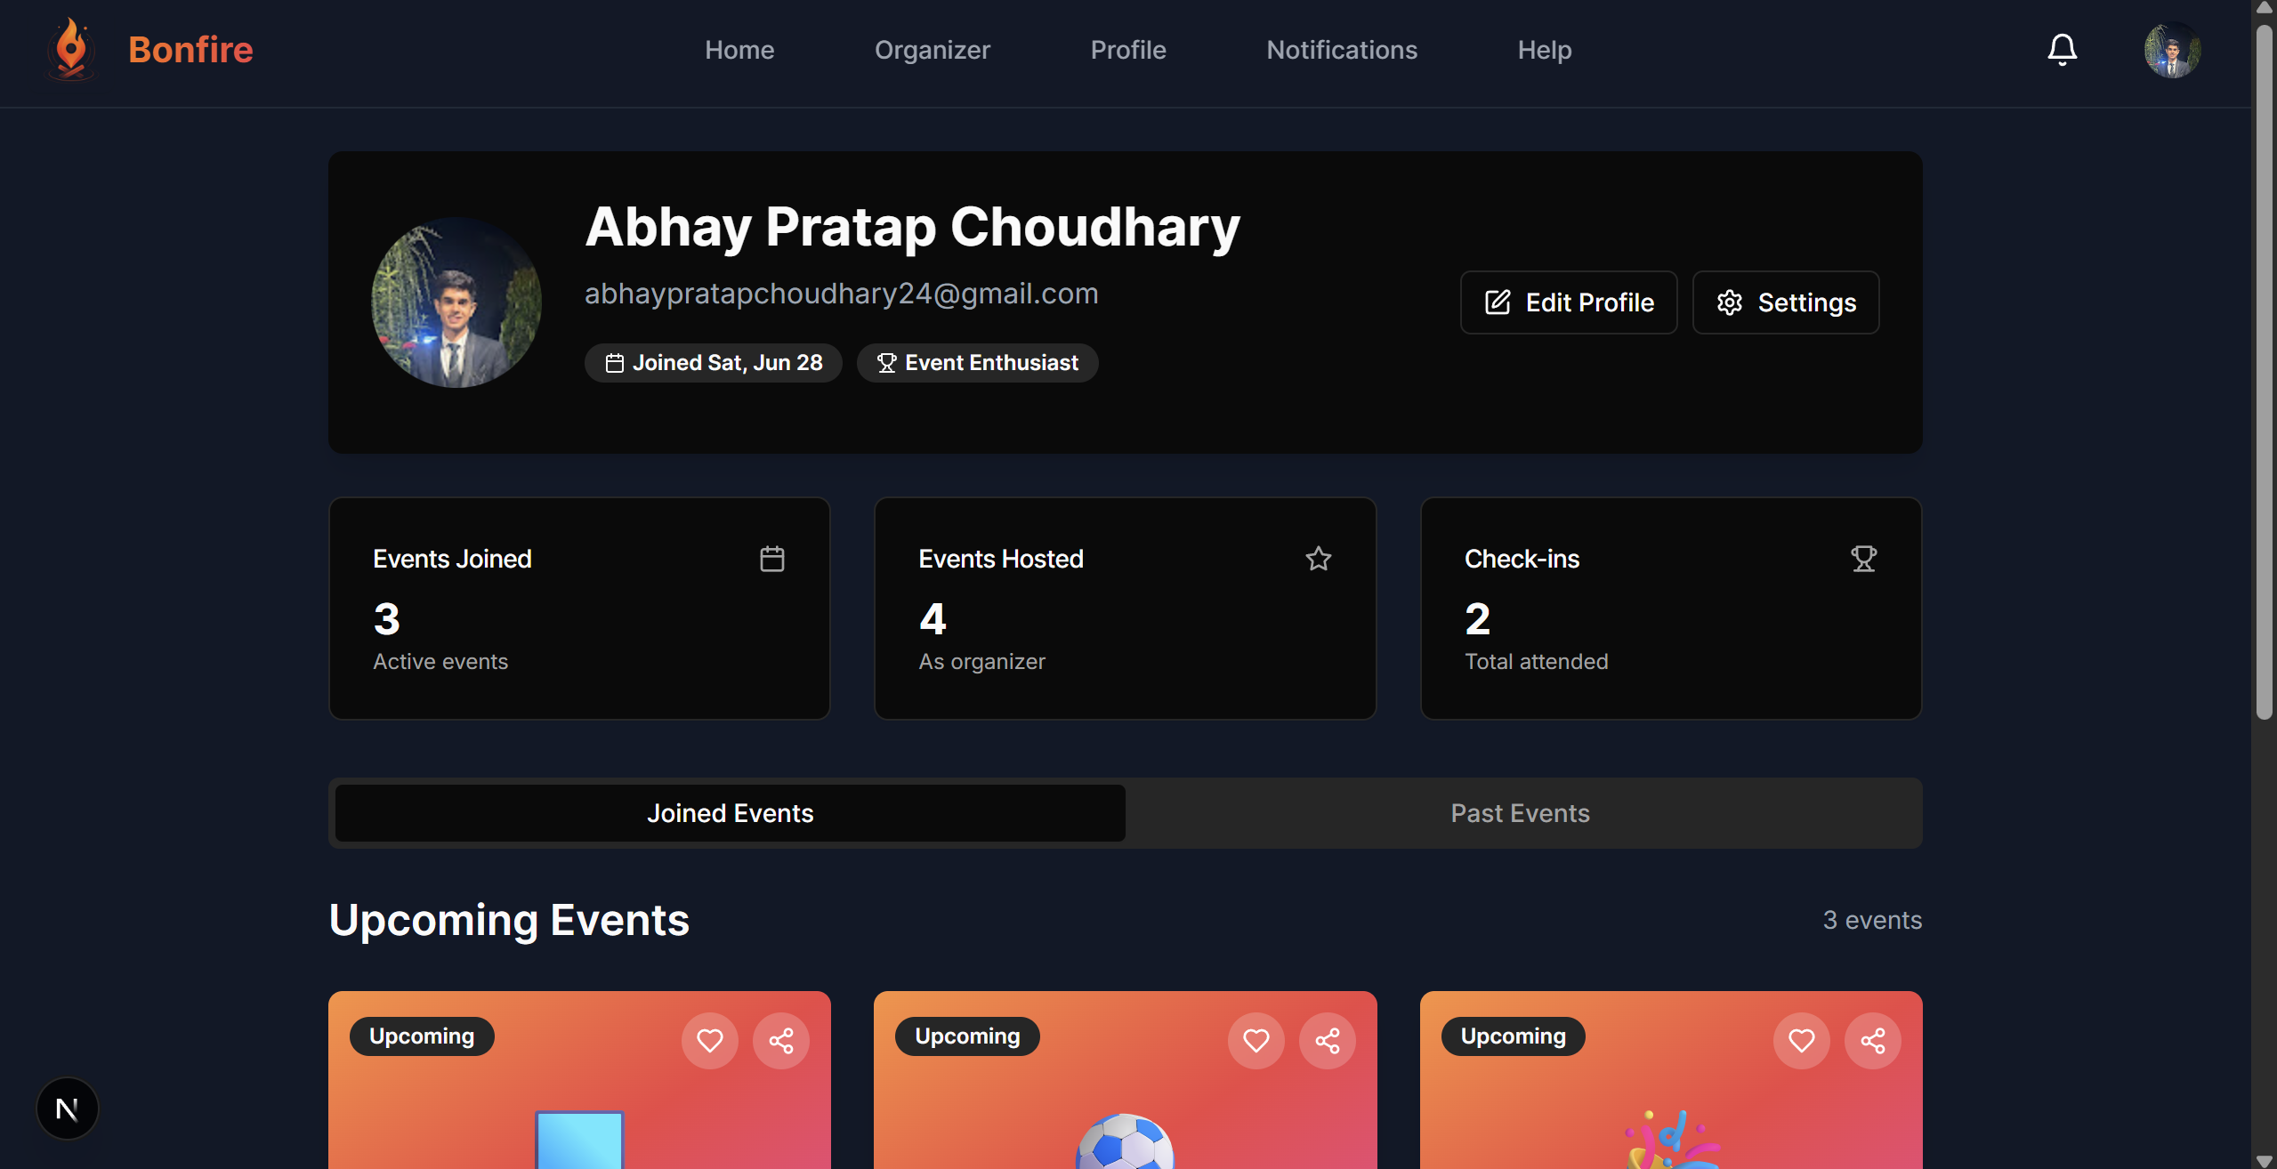The width and height of the screenshot is (2277, 1169).
Task: Click the star icon in Events Hosted card
Action: point(1318,559)
